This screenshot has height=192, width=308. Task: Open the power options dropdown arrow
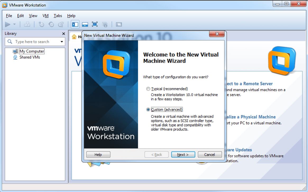pyautogui.click(x=14, y=24)
